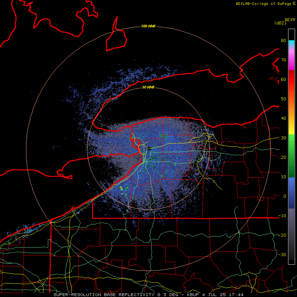Click the KBUF radar site at the map center
The image size is (297, 297).
149,149
